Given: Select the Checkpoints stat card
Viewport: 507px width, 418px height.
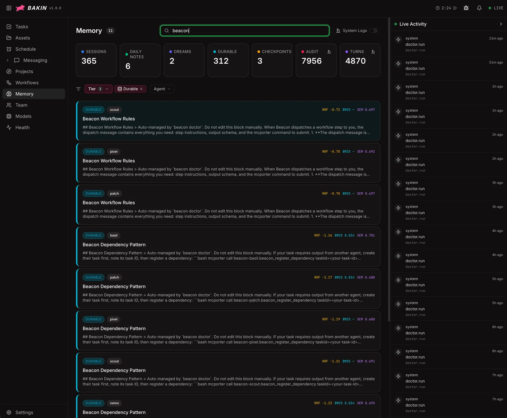Looking at the screenshot, I should coord(272,60).
